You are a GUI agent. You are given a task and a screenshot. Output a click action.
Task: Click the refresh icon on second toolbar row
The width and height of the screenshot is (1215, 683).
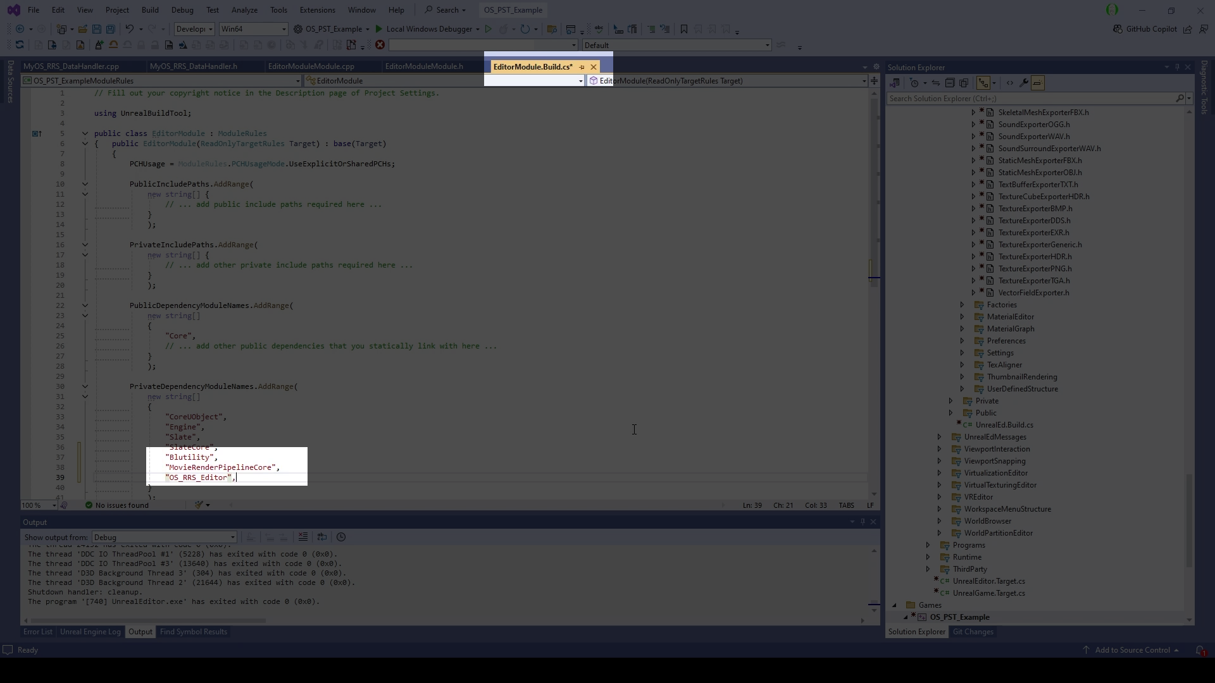point(20,45)
